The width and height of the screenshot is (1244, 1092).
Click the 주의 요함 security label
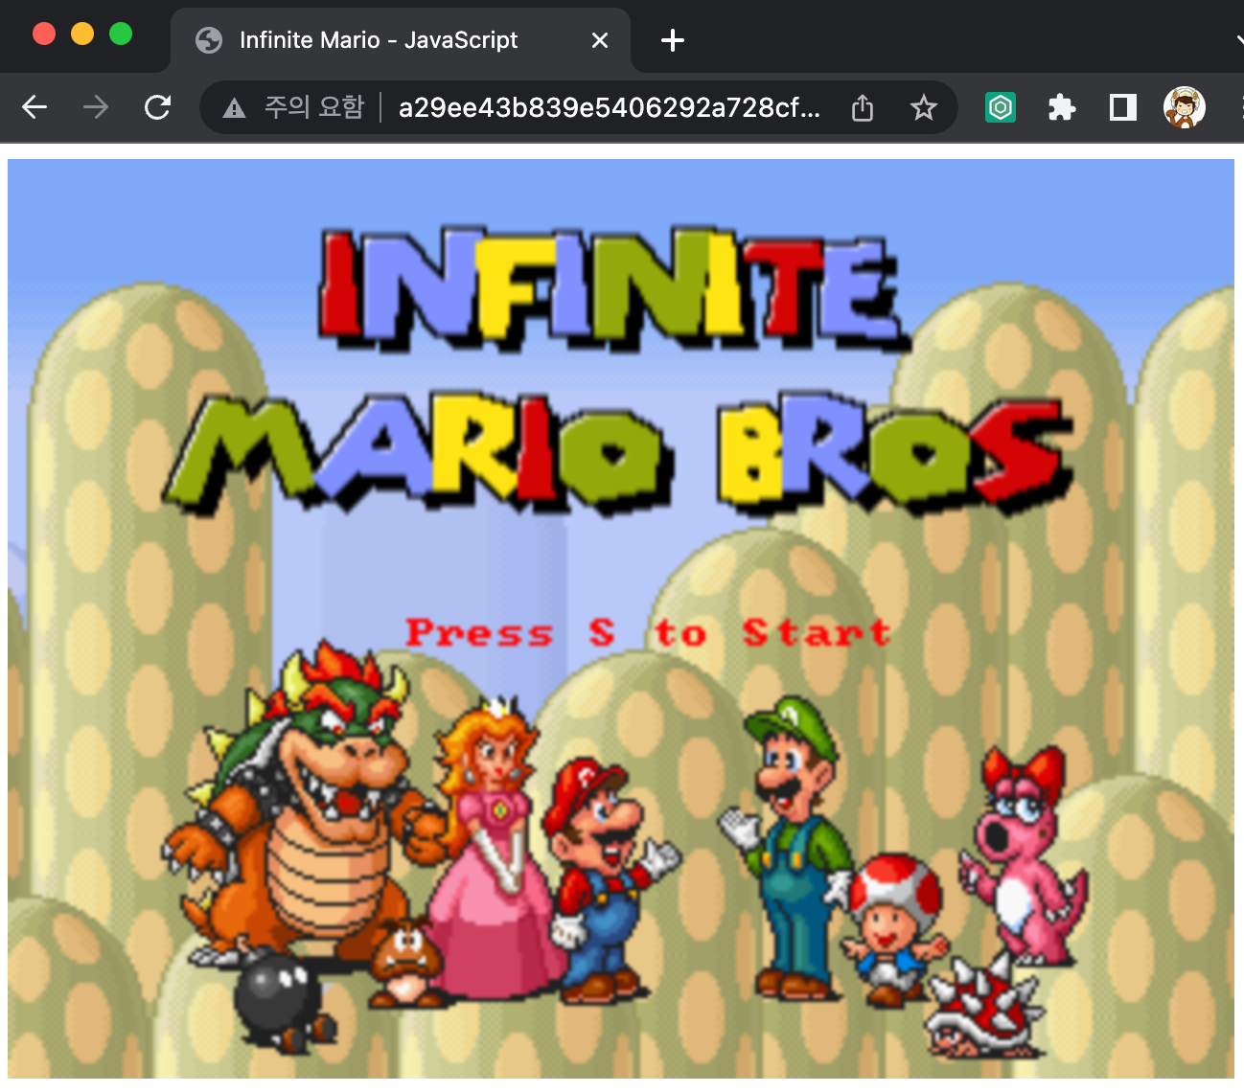point(314,106)
